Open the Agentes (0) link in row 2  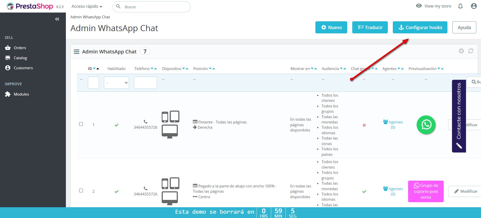coord(393,191)
